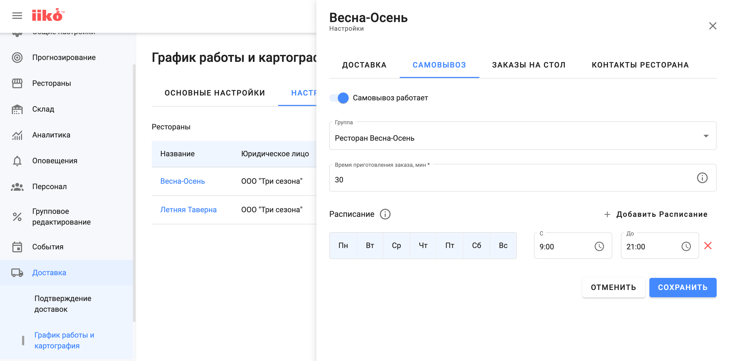Click ООО "Три сезона" in Летняя Таверна row

click(272, 210)
